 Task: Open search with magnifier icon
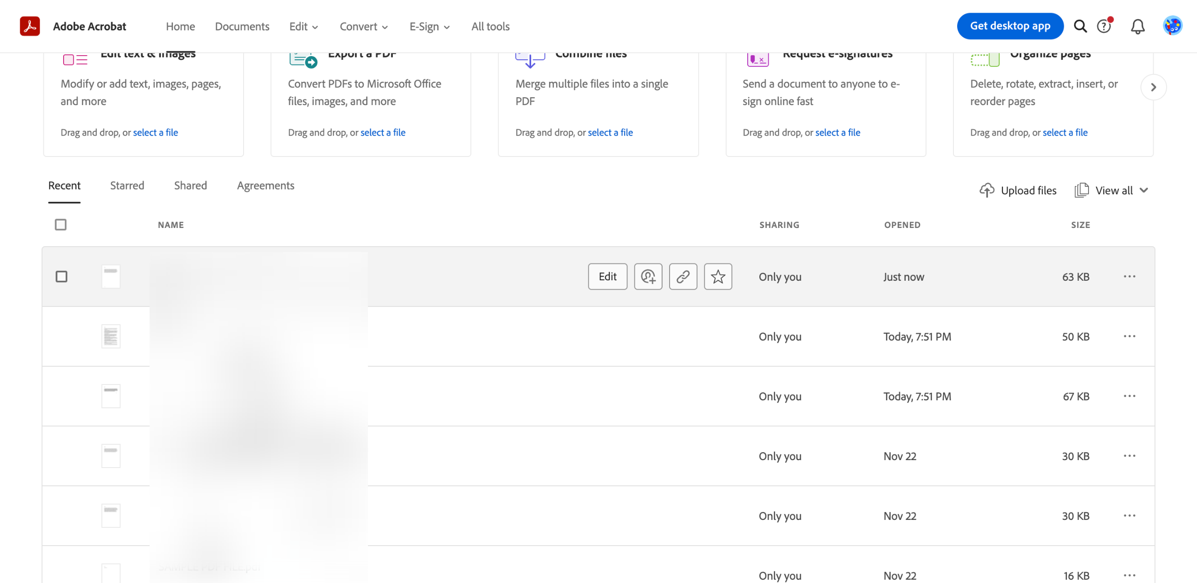[1080, 26]
